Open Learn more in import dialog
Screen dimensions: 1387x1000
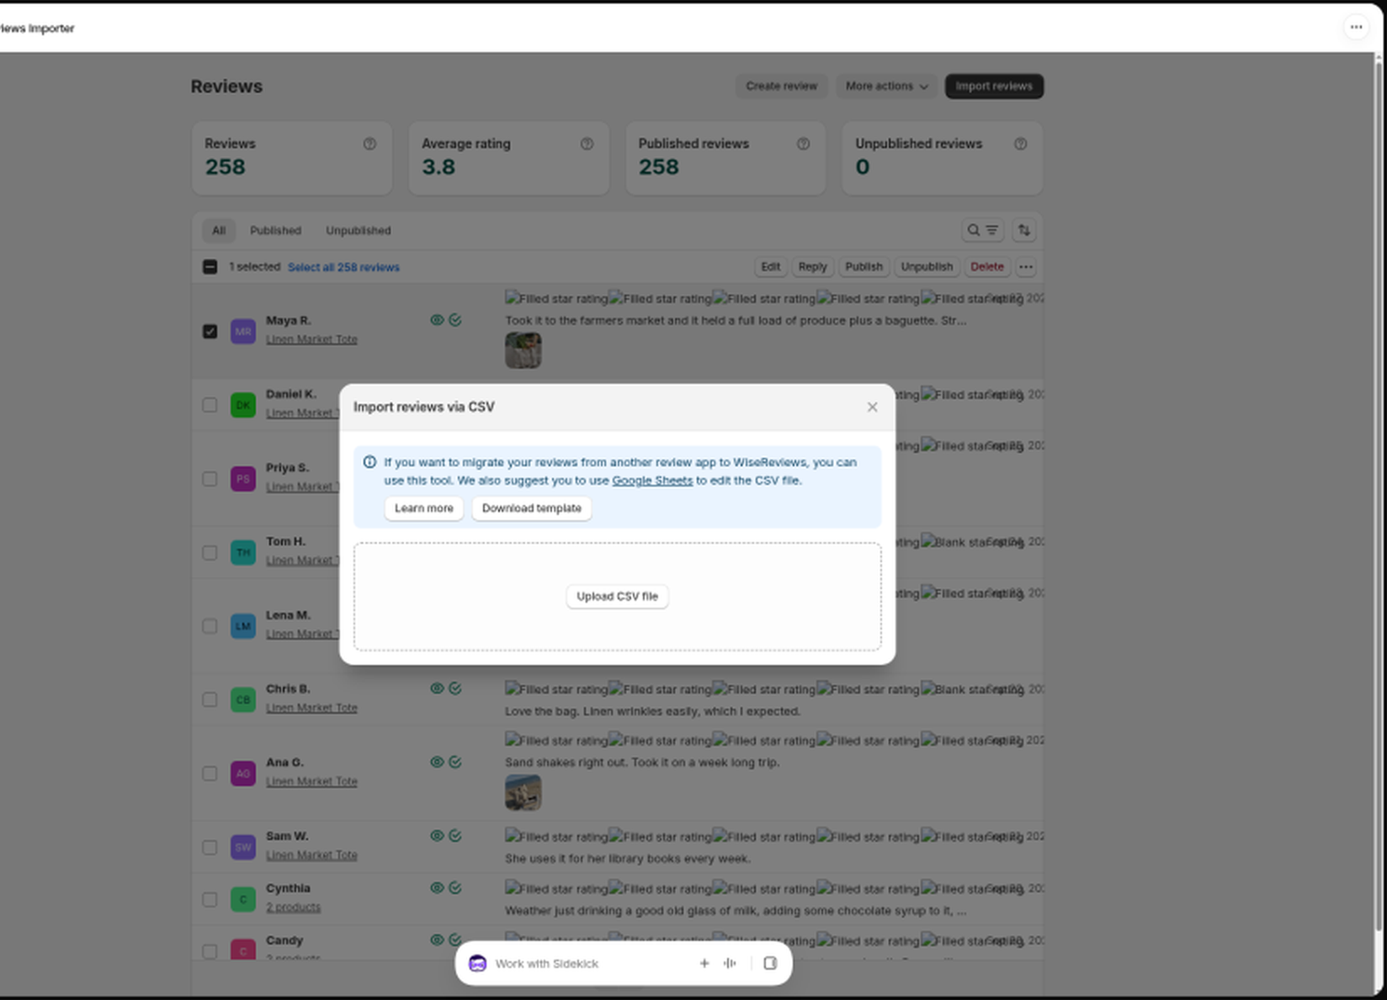tap(423, 508)
